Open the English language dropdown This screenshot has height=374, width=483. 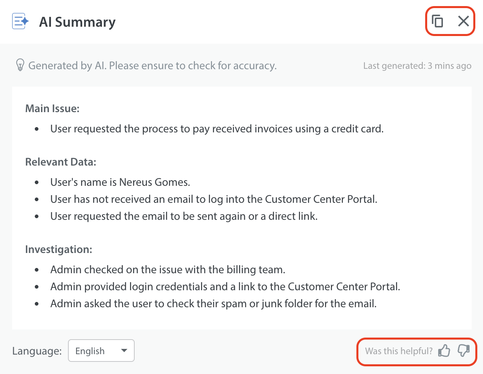pos(101,351)
